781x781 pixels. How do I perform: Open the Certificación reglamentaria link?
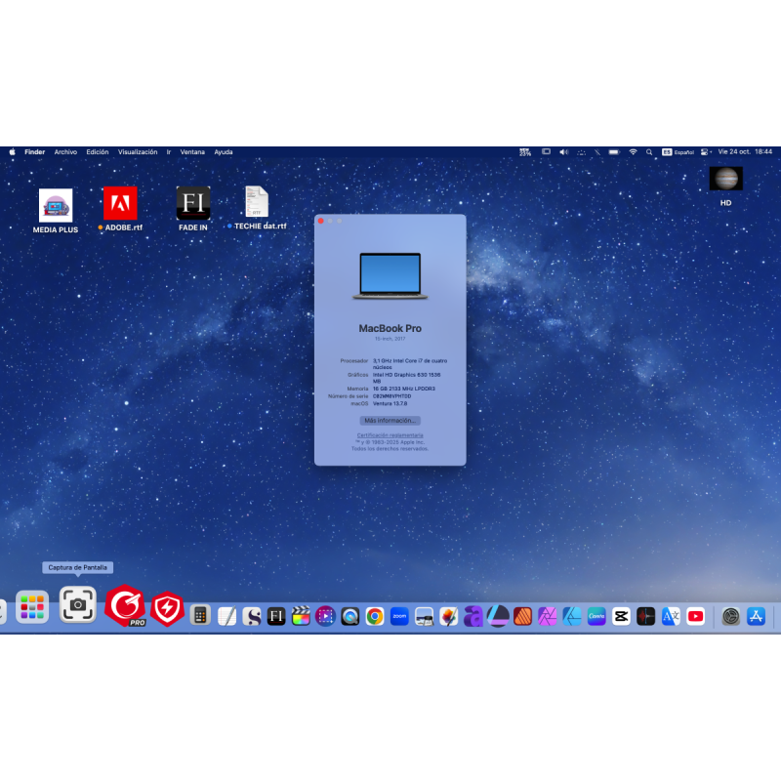[x=390, y=435]
